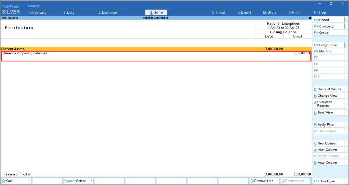Close the Trial Balance report with X
Screen dimensions: 349x185
(310, 18)
